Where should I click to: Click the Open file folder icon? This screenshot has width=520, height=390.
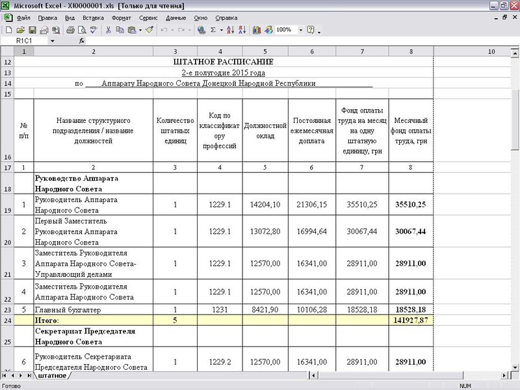pyautogui.click(x=21, y=30)
